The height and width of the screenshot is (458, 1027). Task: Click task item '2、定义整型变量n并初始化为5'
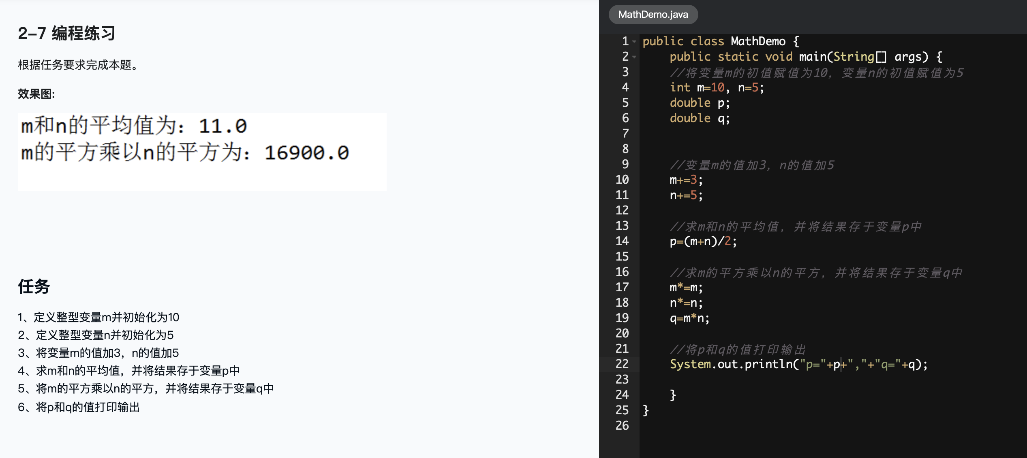pyautogui.click(x=96, y=335)
